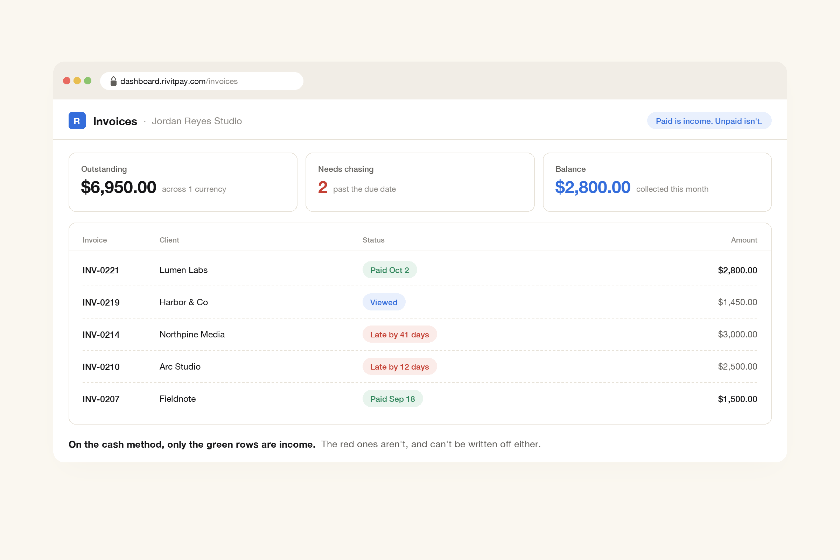Viewport: 840px width, 560px height.
Task: Click the 'Paid is income. Unpaid isn't.' pill
Action: click(709, 121)
